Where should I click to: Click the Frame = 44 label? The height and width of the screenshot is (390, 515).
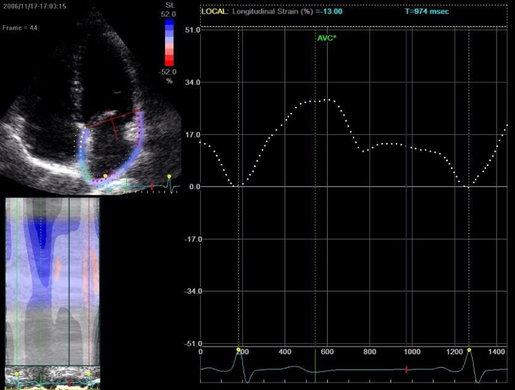pos(20,28)
